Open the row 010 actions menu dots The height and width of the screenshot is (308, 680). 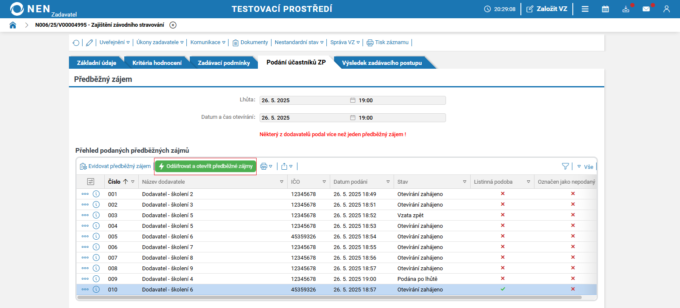pyautogui.click(x=85, y=289)
